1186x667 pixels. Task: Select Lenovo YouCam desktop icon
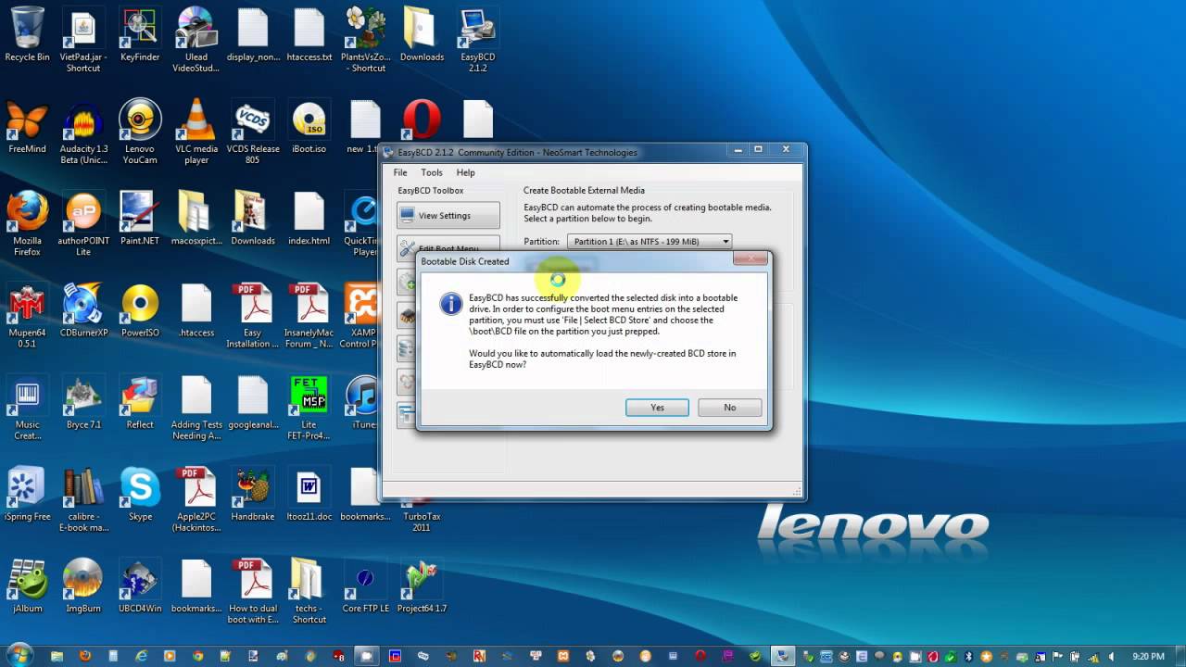tap(140, 132)
